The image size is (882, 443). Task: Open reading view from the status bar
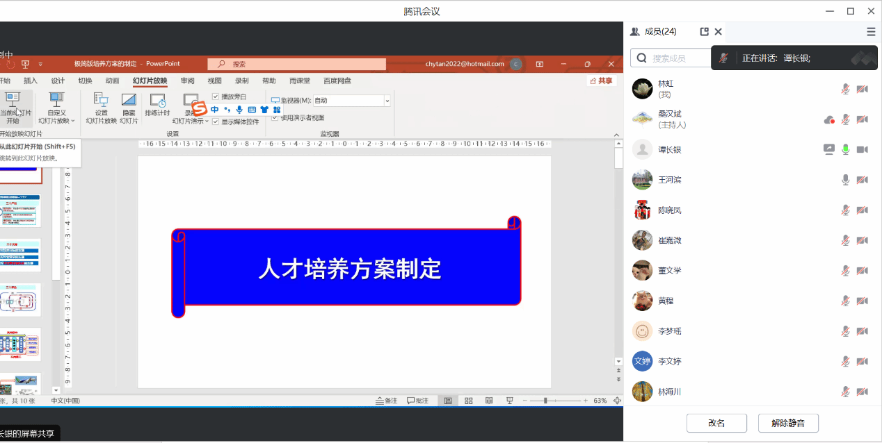(489, 401)
